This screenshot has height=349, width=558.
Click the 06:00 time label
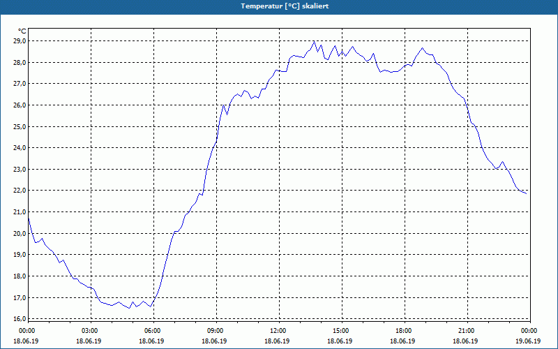(153, 331)
